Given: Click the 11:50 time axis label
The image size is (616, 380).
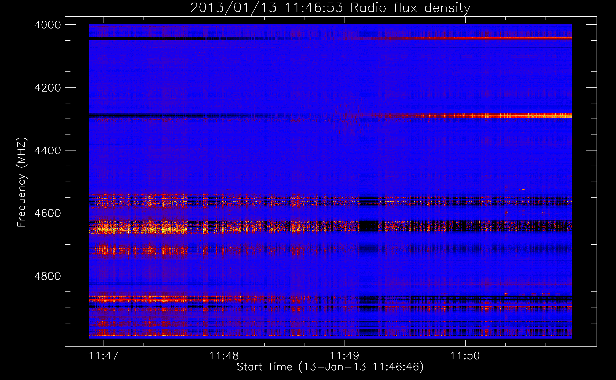Looking at the screenshot, I should pyautogui.click(x=465, y=356).
